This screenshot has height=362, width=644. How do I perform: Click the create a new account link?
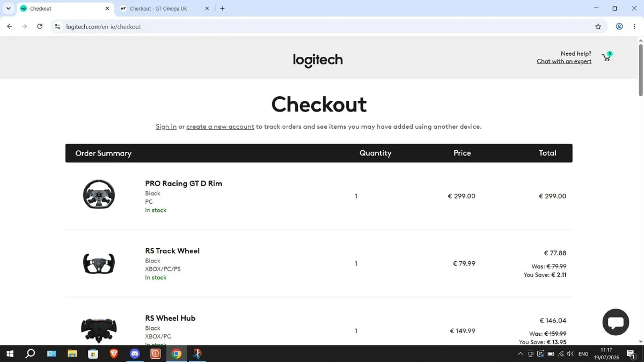click(x=220, y=127)
